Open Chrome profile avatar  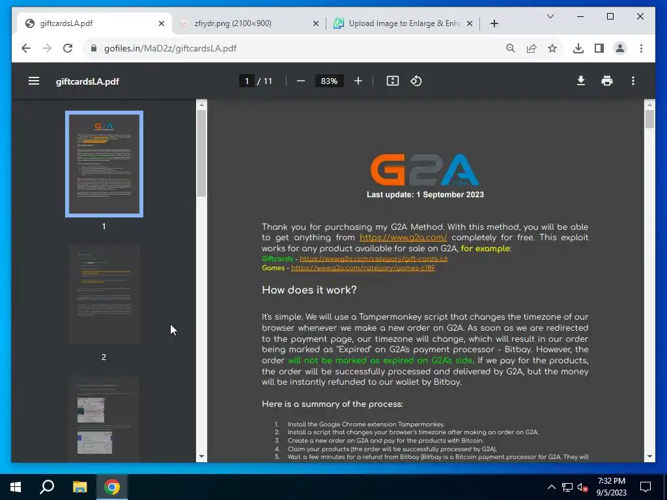[x=620, y=48]
